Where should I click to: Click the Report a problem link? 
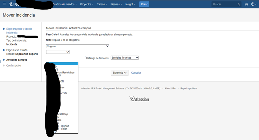pyautogui.click(x=188, y=88)
